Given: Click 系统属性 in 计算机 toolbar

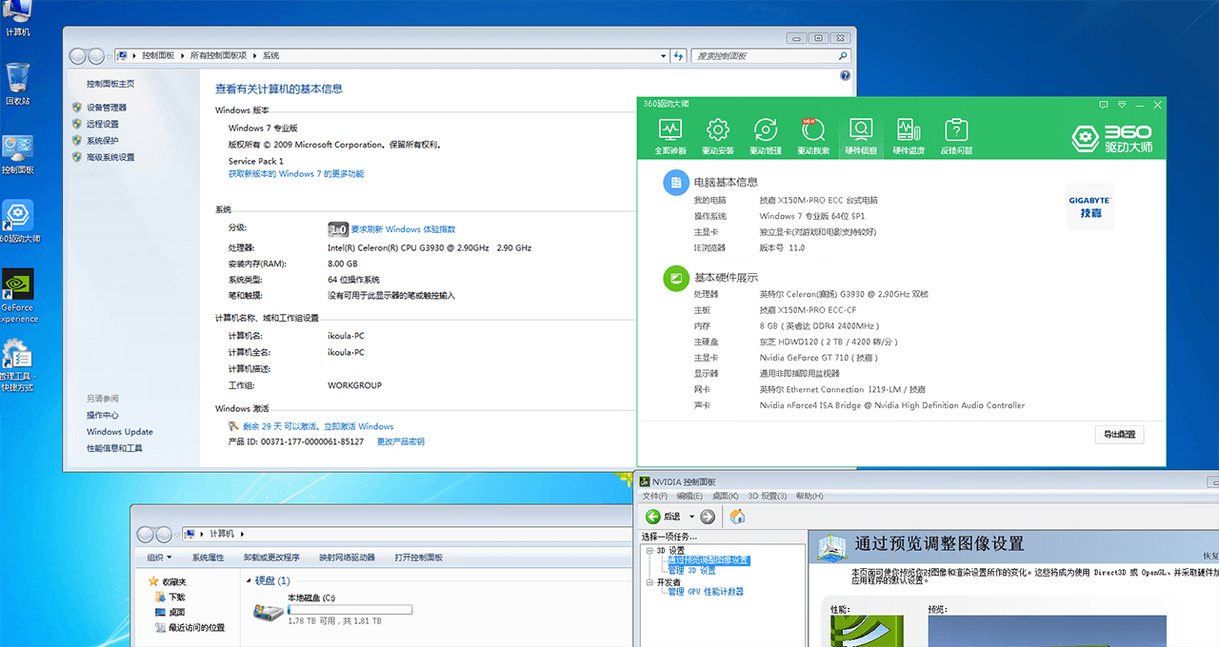Looking at the screenshot, I should tap(208, 558).
